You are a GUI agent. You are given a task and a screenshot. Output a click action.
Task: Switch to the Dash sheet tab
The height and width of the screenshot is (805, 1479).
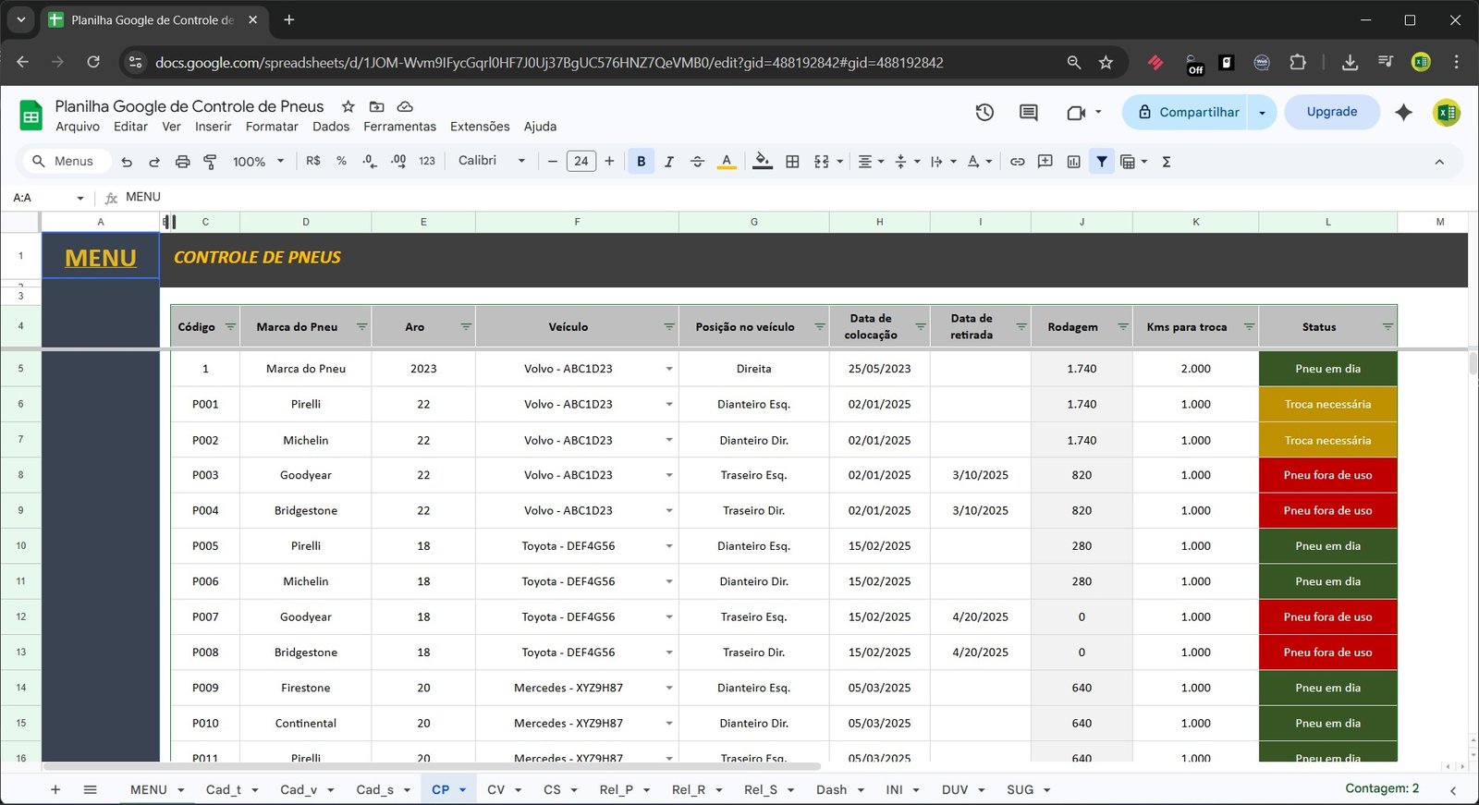point(831,789)
